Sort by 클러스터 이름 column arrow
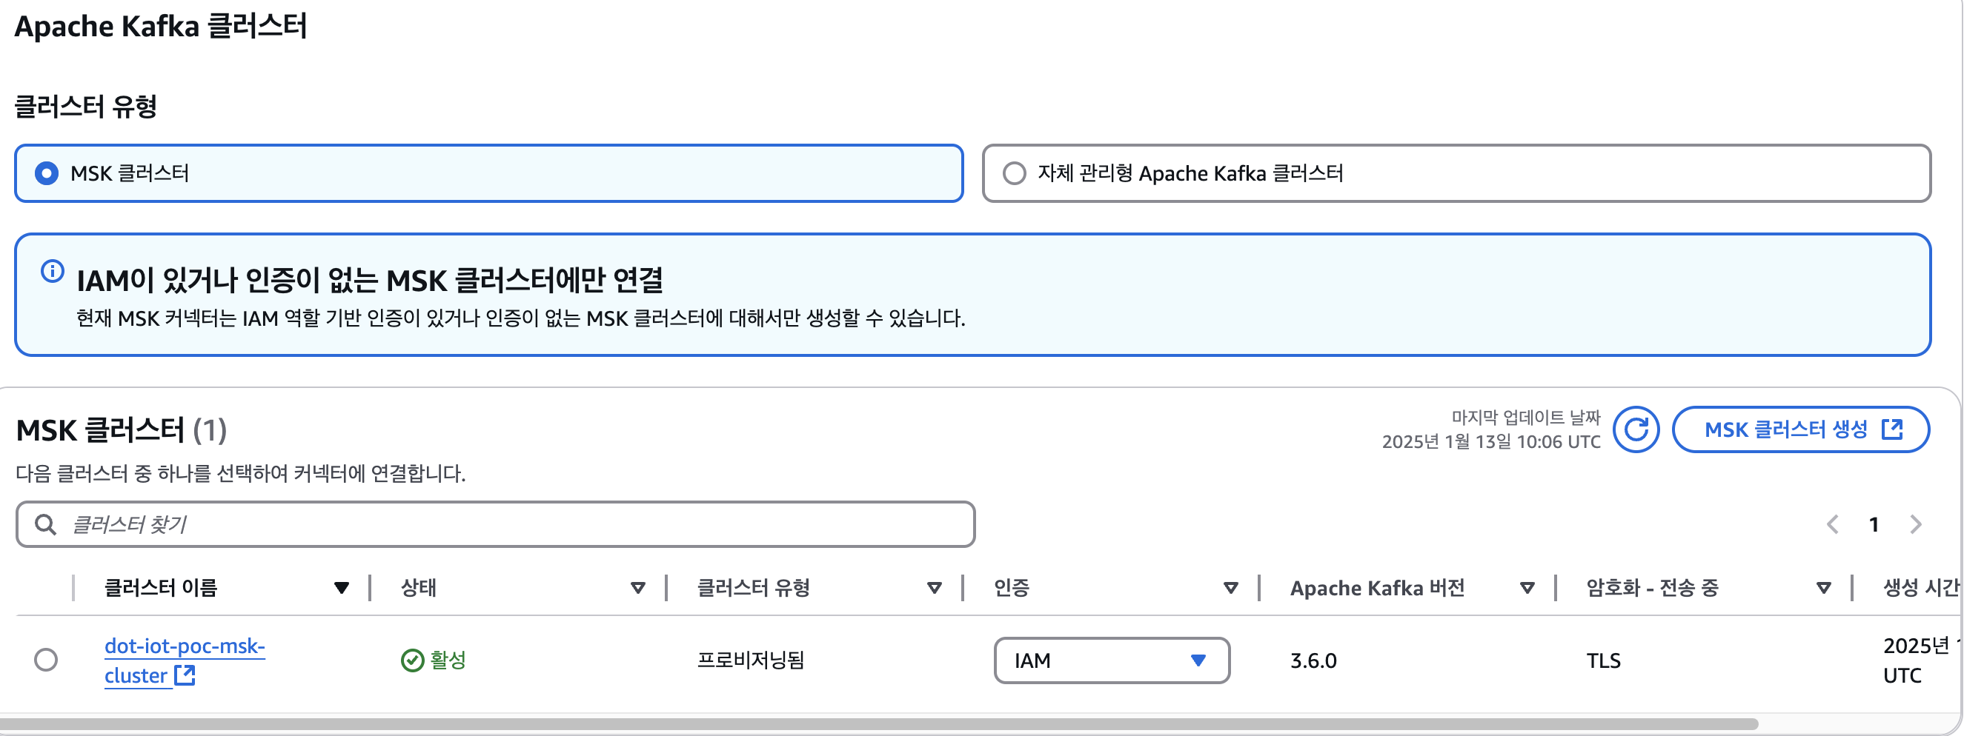 point(342,588)
